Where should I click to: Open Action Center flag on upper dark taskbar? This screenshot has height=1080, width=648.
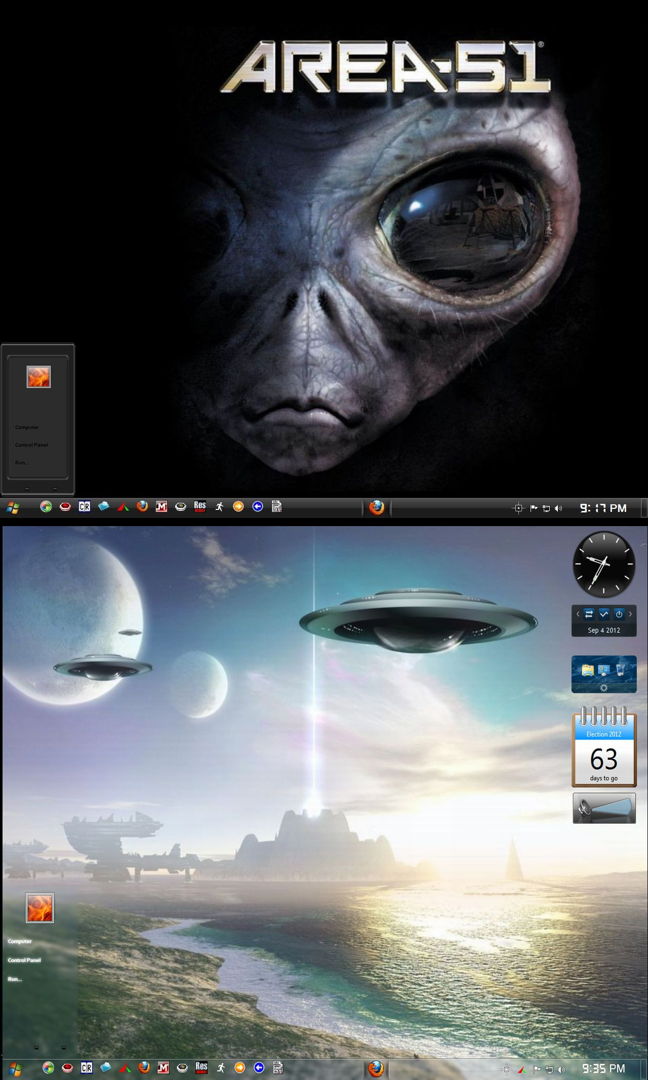pos(534,508)
